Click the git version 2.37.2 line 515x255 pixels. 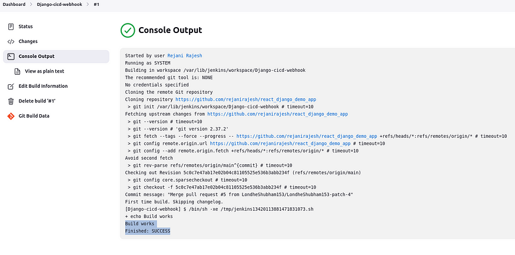[x=178, y=129]
